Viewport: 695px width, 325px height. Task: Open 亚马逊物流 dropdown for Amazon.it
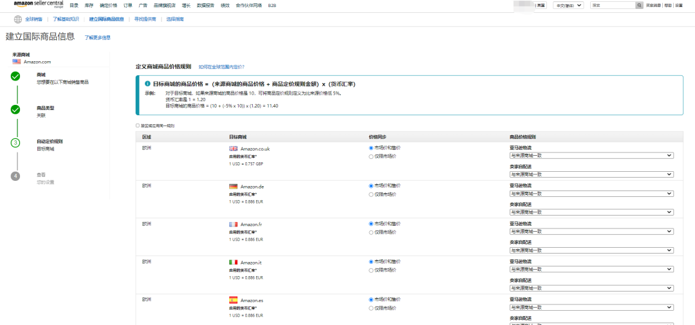click(592, 269)
